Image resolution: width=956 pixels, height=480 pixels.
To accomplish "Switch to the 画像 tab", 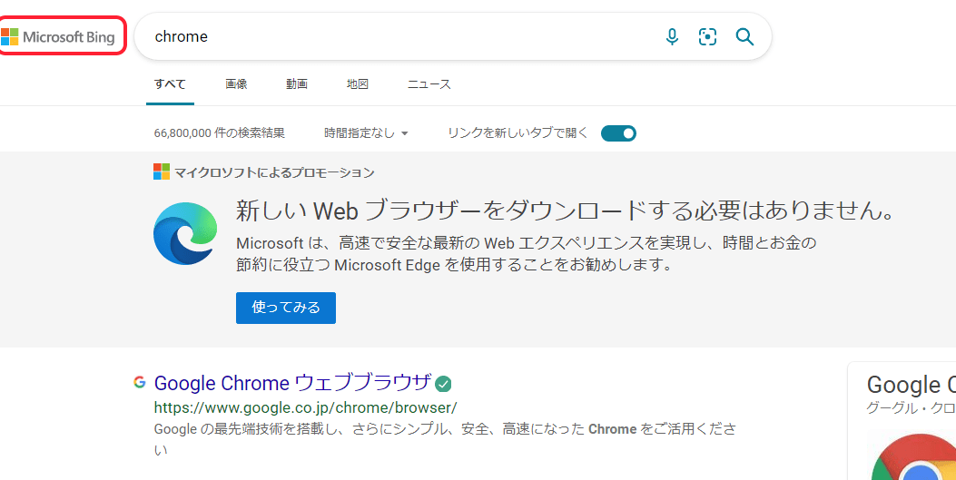I will pos(236,84).
